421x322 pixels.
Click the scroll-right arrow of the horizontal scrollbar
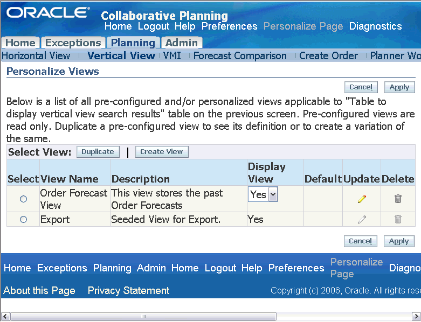[x=416, y=317]
